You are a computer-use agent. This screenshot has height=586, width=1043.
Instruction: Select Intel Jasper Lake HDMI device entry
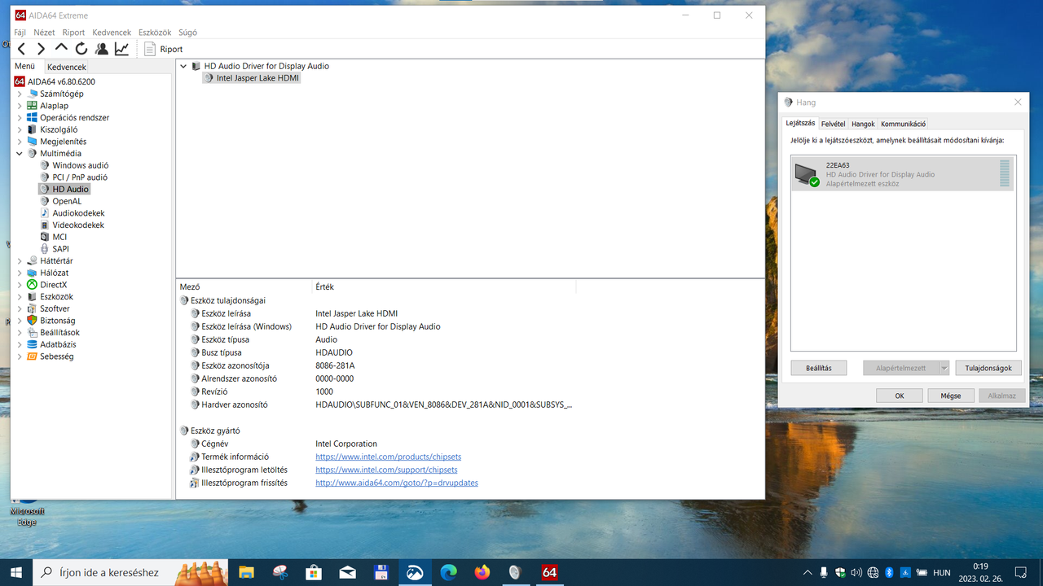coord(257,78)
